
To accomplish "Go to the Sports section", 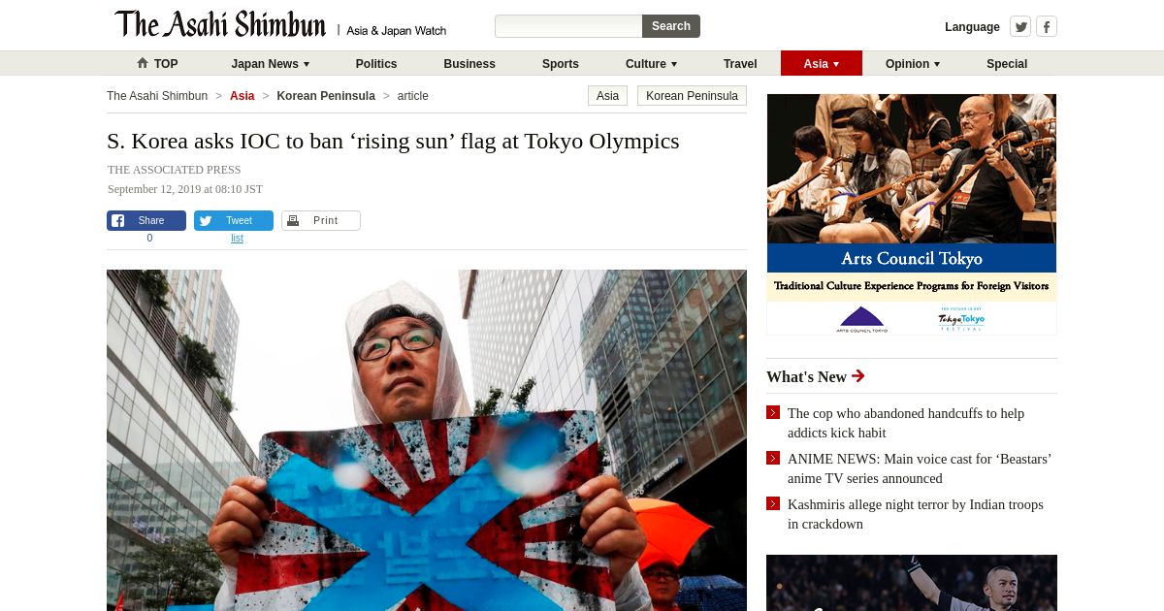I will point(561,64).
